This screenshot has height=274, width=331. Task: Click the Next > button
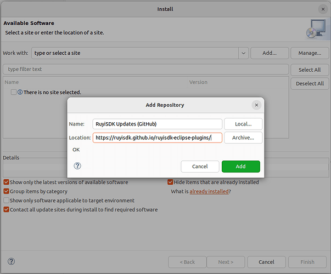(x=226, y=262)
